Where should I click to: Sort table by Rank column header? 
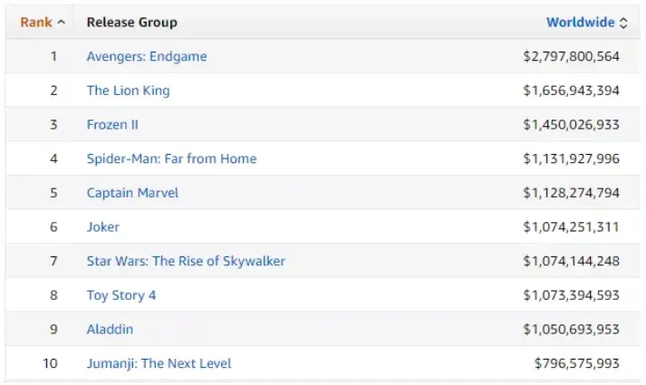point(36,22)
